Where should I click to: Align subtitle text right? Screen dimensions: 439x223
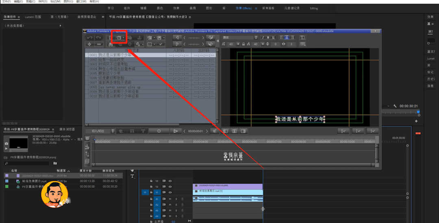(292, 37)
